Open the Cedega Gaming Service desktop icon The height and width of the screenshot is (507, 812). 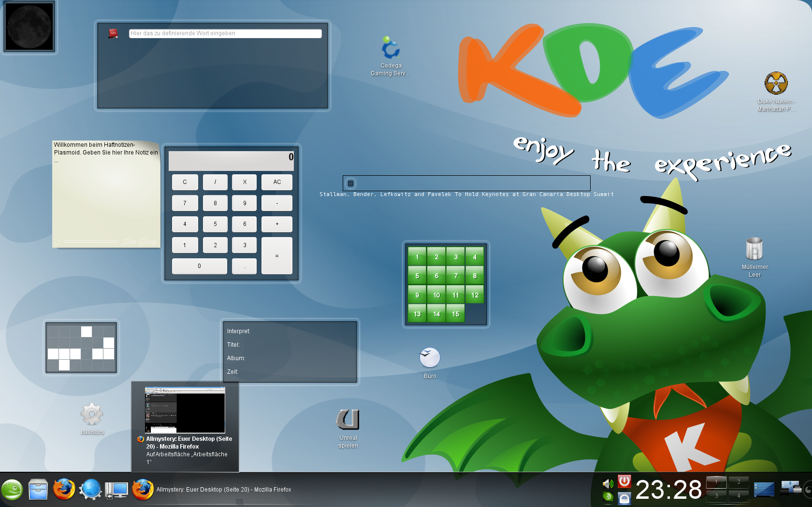tap(391, 49)
